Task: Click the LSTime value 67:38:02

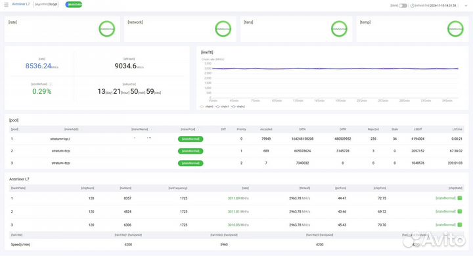Action: pyautogui.click(x=456, y=151)
